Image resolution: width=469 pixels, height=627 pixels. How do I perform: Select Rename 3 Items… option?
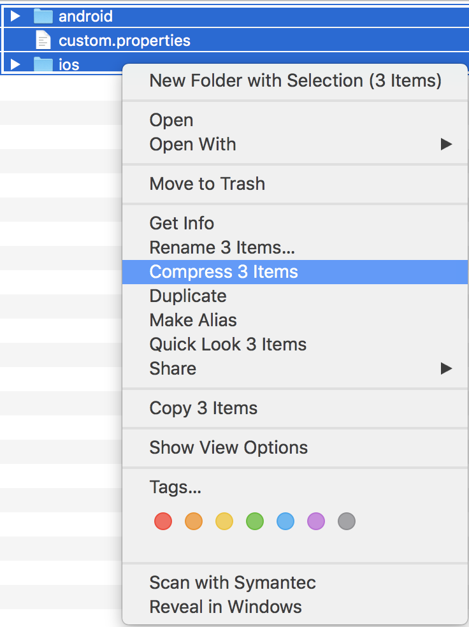point(294,247)
